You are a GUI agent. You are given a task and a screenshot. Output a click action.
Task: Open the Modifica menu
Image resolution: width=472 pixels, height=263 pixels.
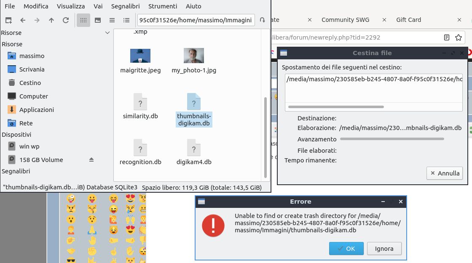36,6
